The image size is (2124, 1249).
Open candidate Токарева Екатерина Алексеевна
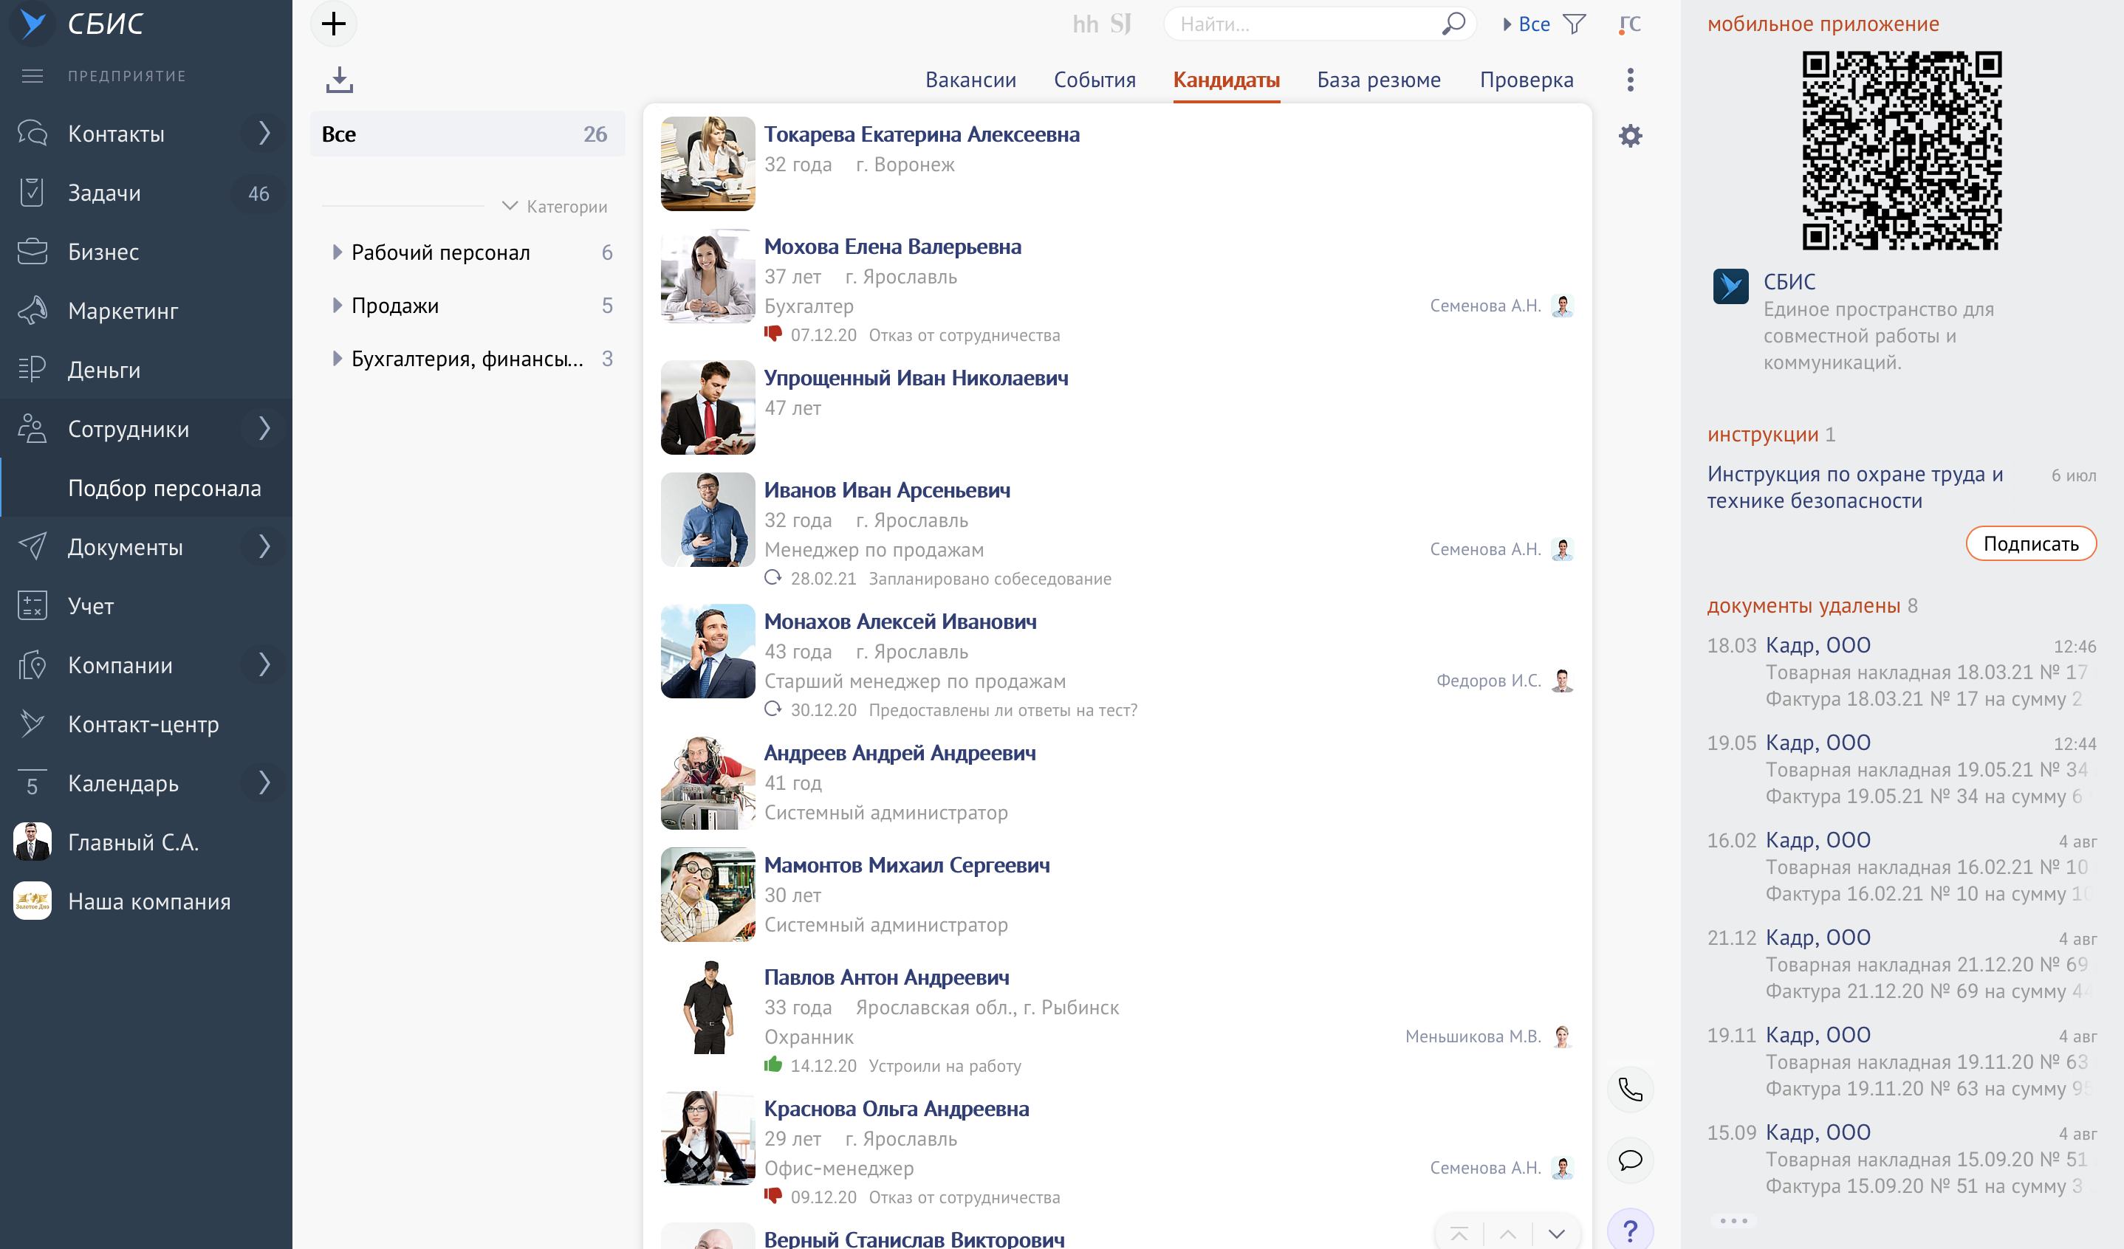click(x=921, y=134)
